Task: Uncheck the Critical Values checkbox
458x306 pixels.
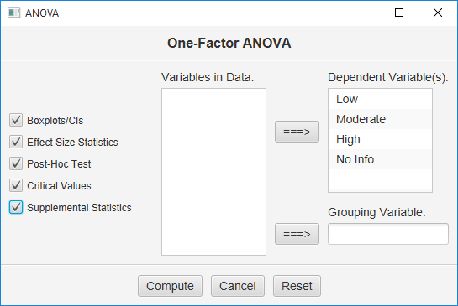Action: [16, 185]
